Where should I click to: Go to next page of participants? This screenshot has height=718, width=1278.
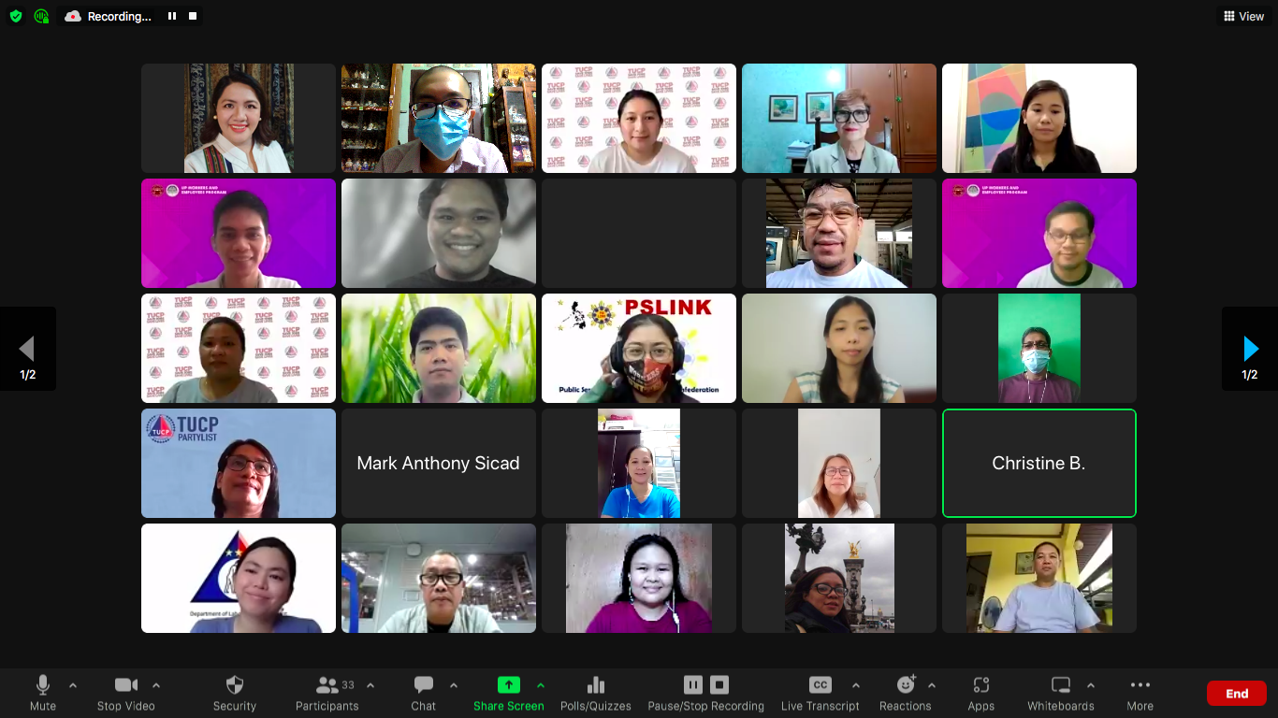point(1249,350)
